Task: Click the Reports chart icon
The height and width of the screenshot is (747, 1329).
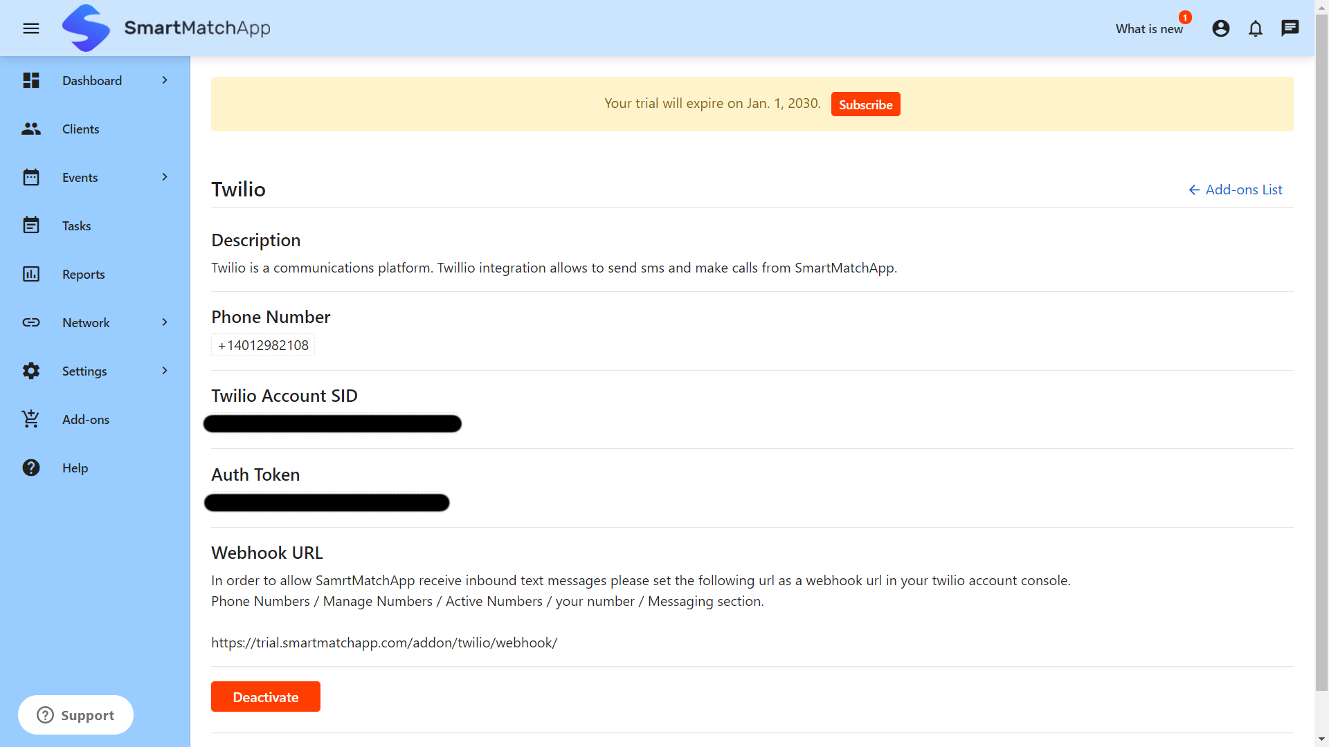Action: pyautogui.click(x=31, y=274)
